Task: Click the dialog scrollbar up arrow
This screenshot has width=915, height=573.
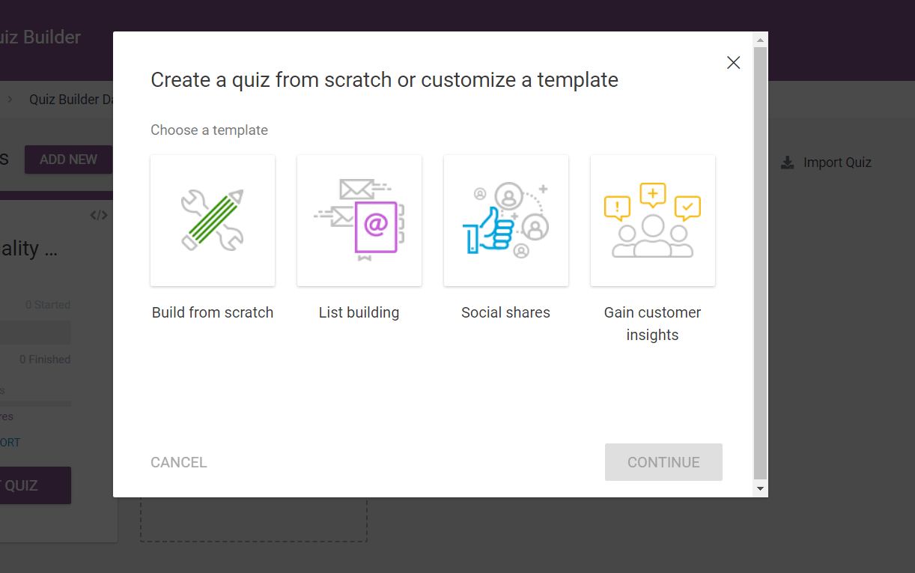Action: pos(761,40)
